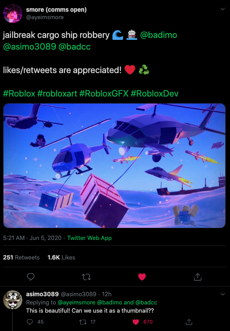Screen dimensions: 230x331
Task: Expand the options chevron on asimo3089's reply
Action: [223, 294]
